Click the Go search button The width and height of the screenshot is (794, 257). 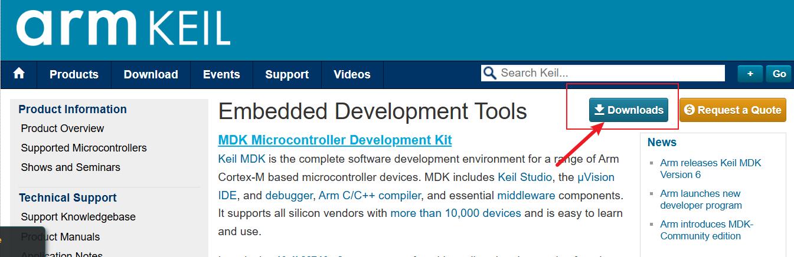779,74
